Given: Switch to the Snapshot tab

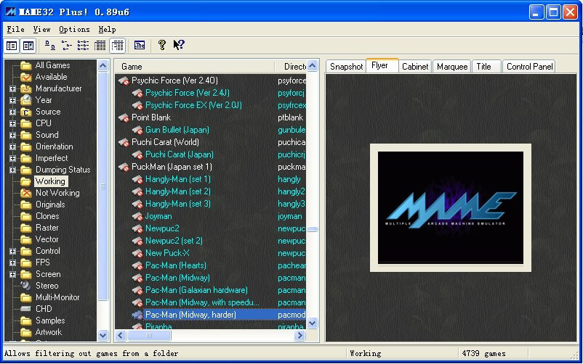Looking at the screenshot, I should click(346, 67).
